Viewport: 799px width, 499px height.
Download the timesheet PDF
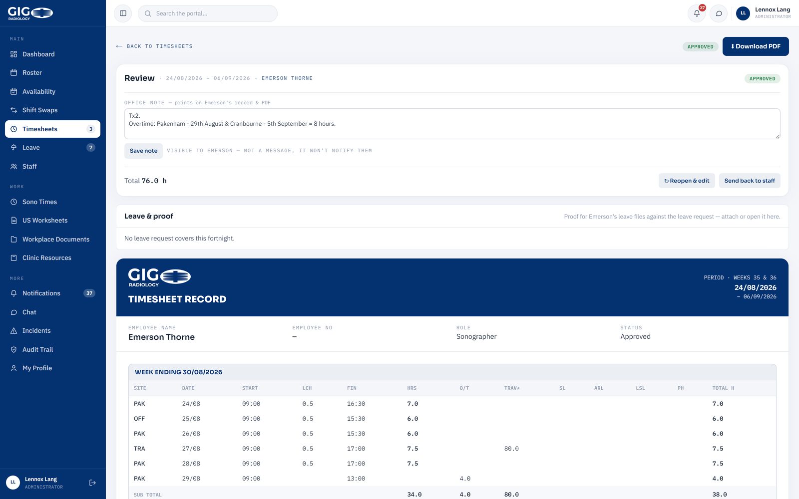click(756, 46)
